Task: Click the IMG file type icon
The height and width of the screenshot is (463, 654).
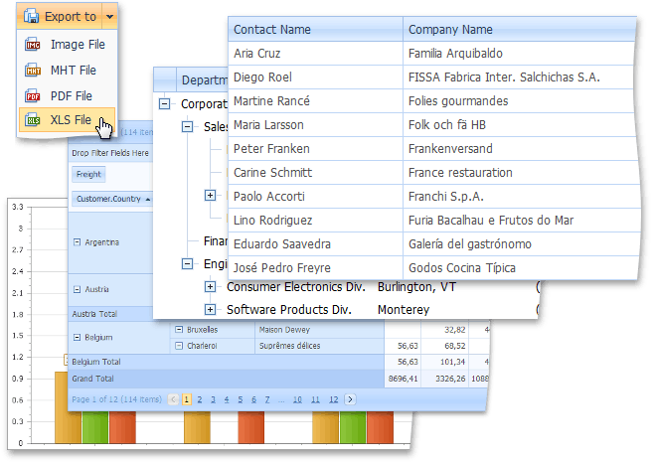Action: coord(33,45)
